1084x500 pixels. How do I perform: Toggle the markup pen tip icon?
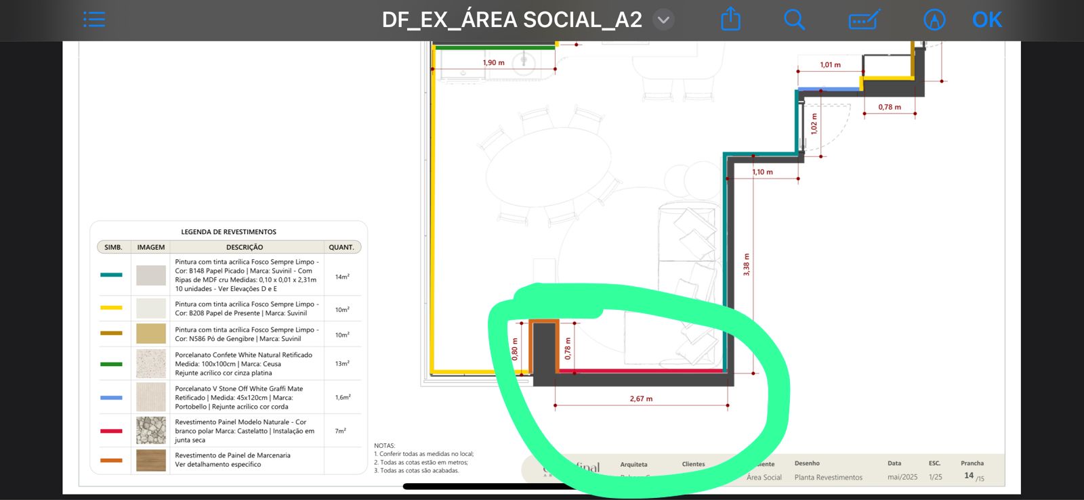pos(934,20)
